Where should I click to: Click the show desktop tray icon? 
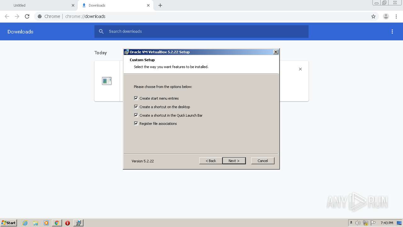click(399, 223)
